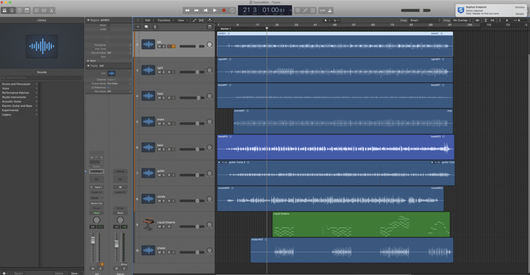Screen dimensions: 530x275
Task: Mute the left track
Action: (x=159, y=46)
